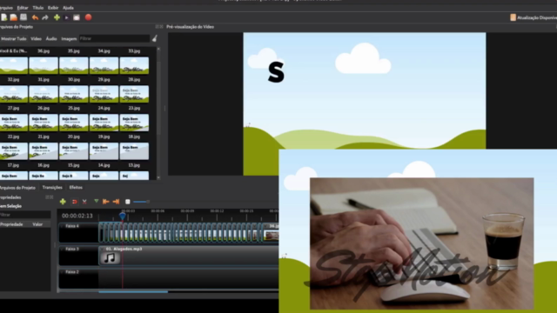Add a track with timeline green plus
Viewport: 557px width, 313px height.
click(x=63, y=202)
